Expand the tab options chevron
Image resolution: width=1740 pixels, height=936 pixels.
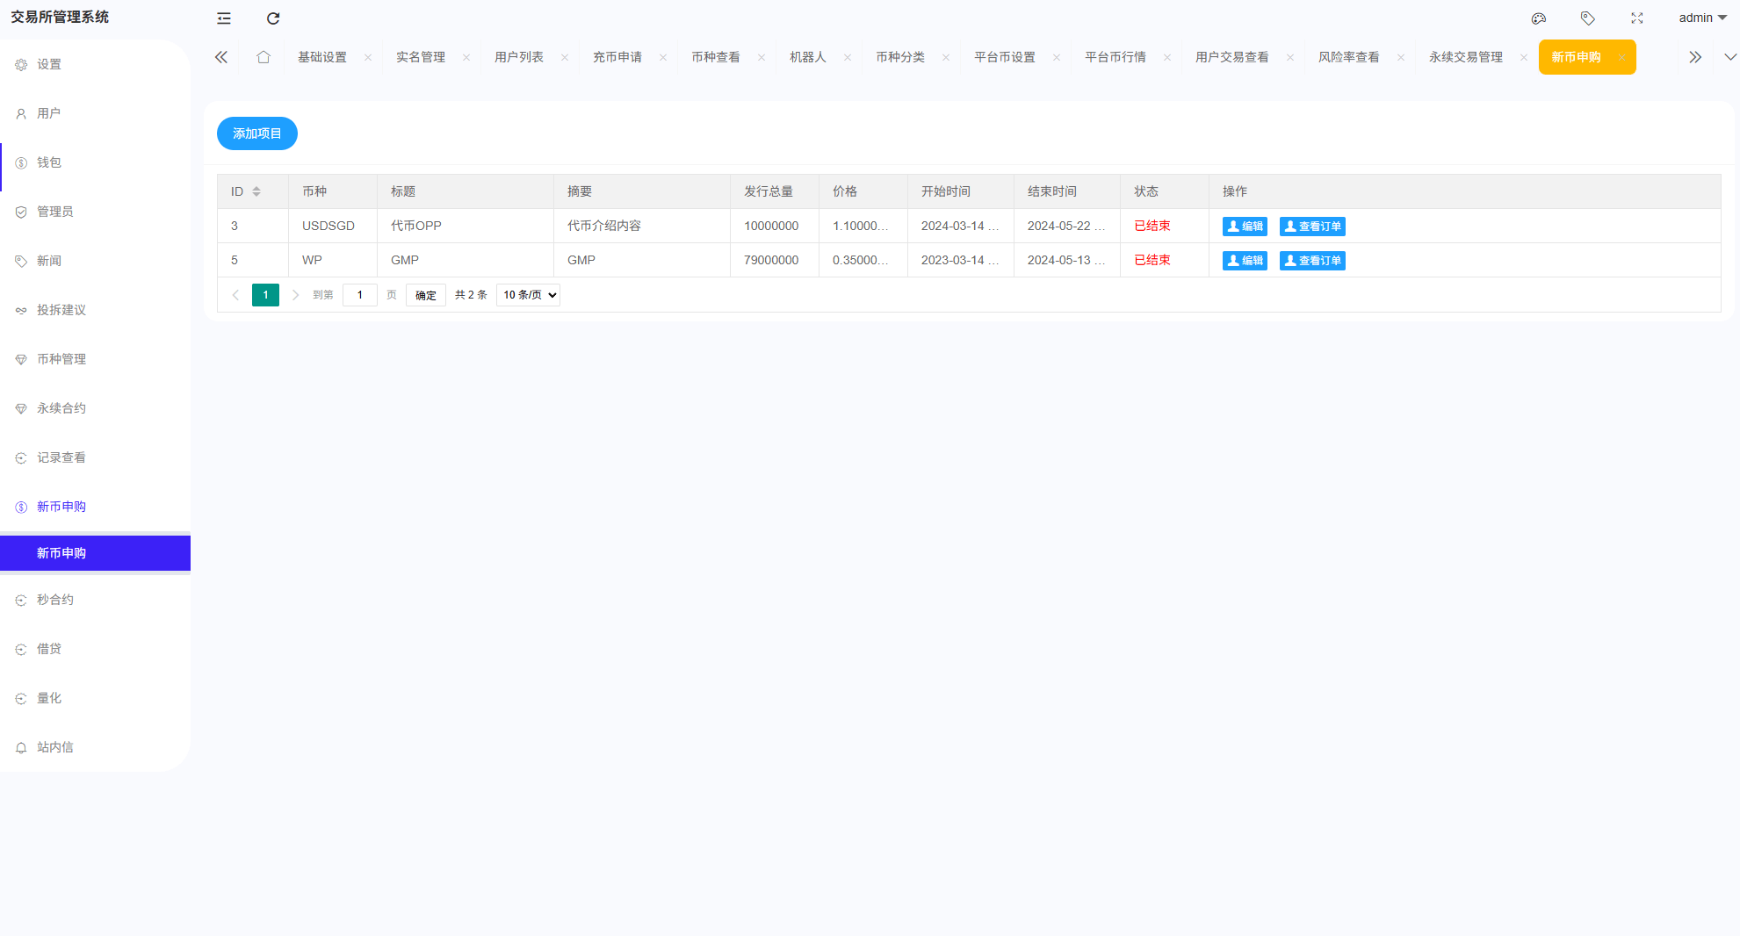click(1729, 57)
